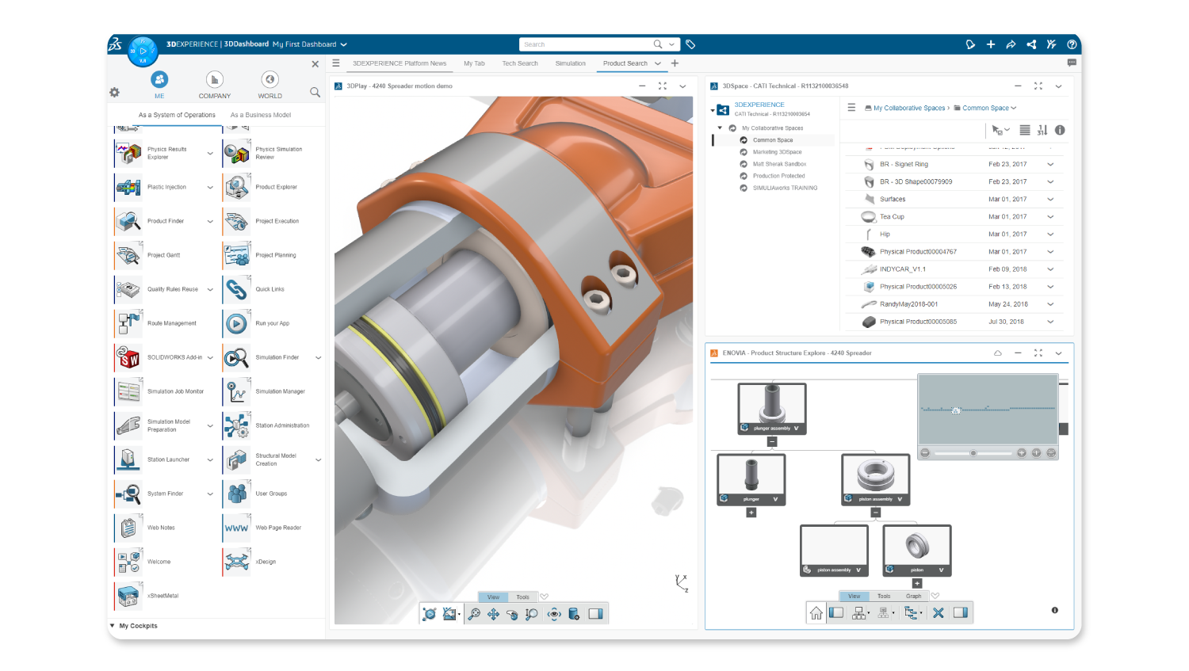The image size is (1189, 671).
Task: Click the notifications bell icon
Action: [x=969, y=44]
